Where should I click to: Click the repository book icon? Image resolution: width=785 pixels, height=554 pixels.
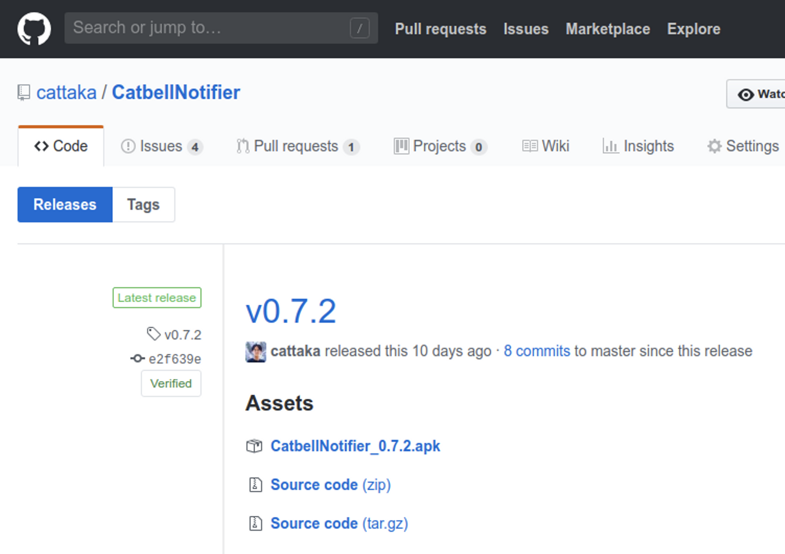point(23,93)
